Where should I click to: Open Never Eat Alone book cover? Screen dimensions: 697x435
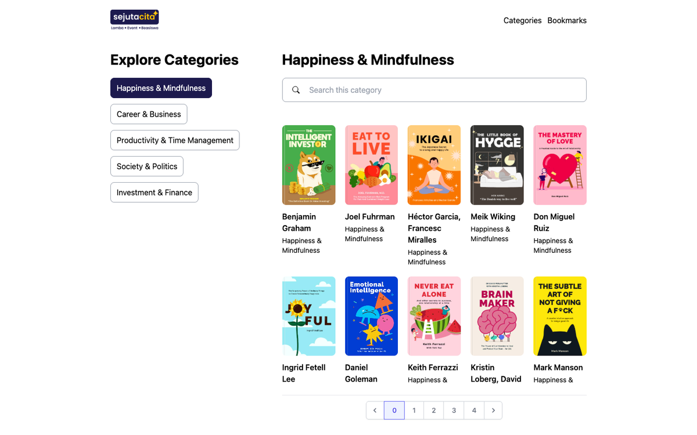(434, 316)
